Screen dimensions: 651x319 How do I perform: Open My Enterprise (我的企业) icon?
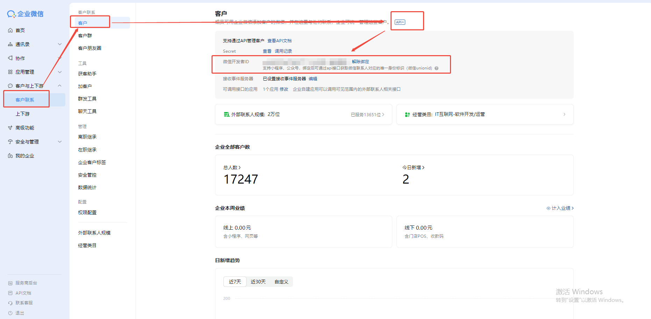coord(10,156)
